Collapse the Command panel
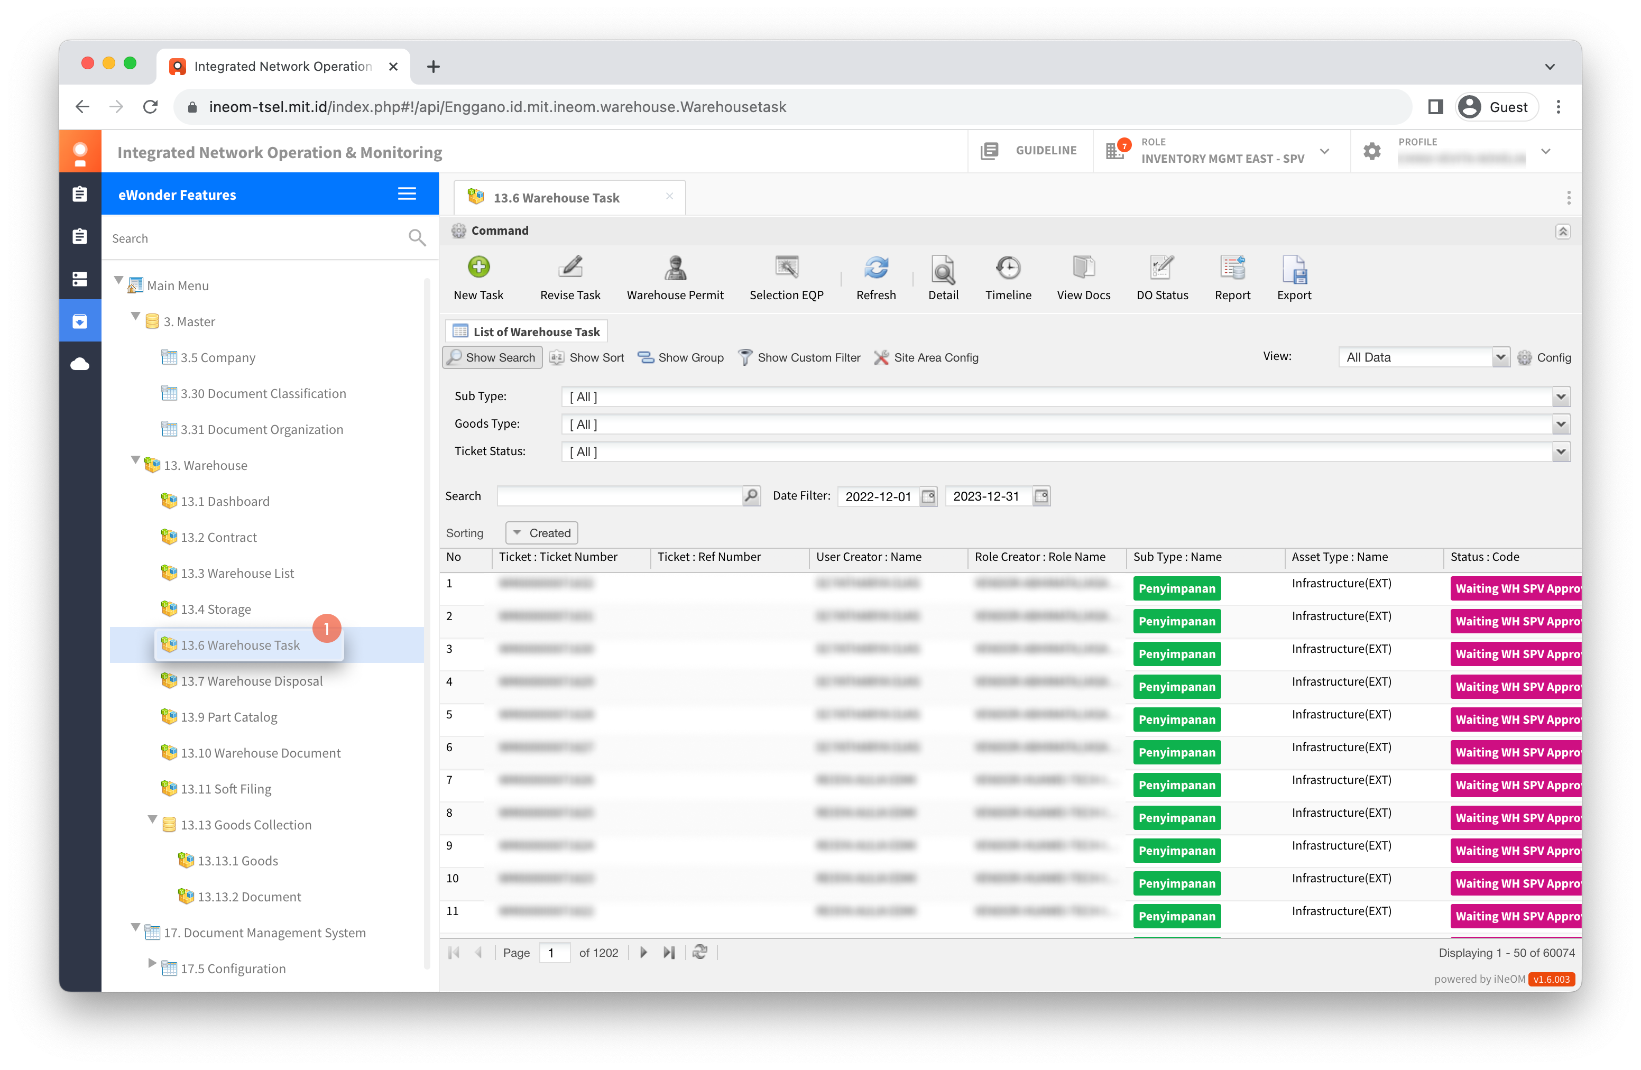The width and height of the screenshot is (1641, 1070). tap(1562, 232)
